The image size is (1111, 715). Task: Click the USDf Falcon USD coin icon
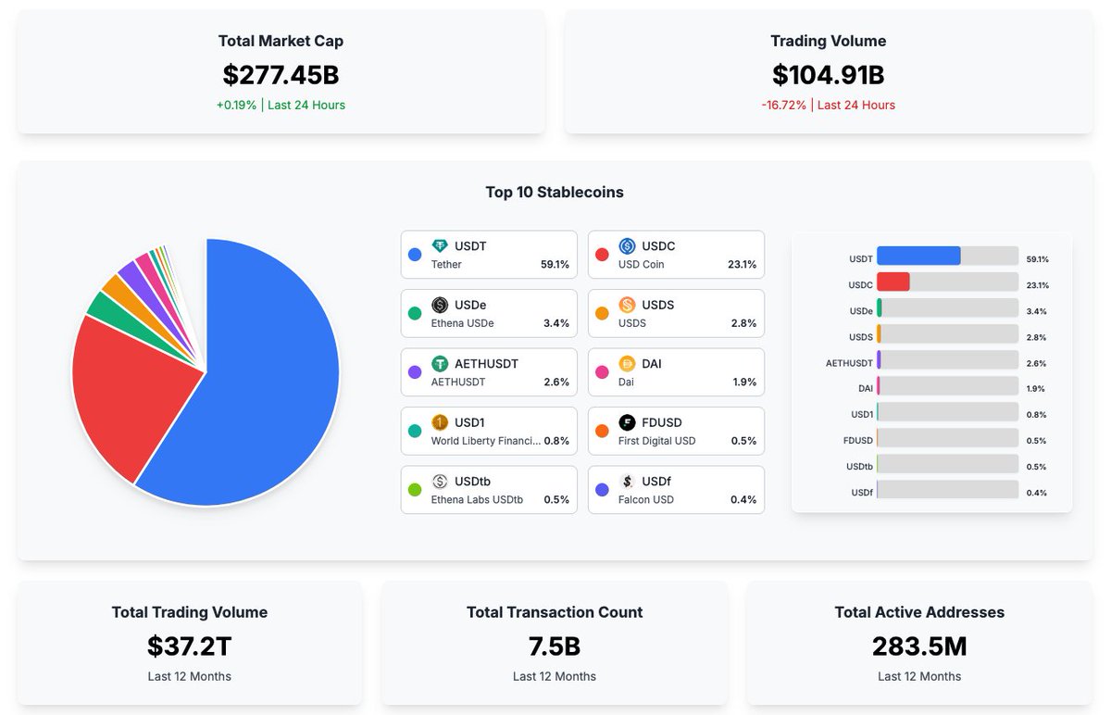[x=628, y=482]
